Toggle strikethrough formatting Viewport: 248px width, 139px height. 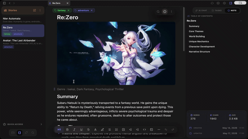(88, 129)
